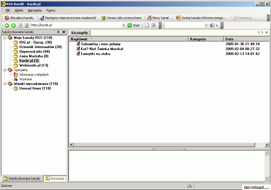This screenshot has height=190, width=271.
Task: Sort by the Data column header
Action: point(246,39)
